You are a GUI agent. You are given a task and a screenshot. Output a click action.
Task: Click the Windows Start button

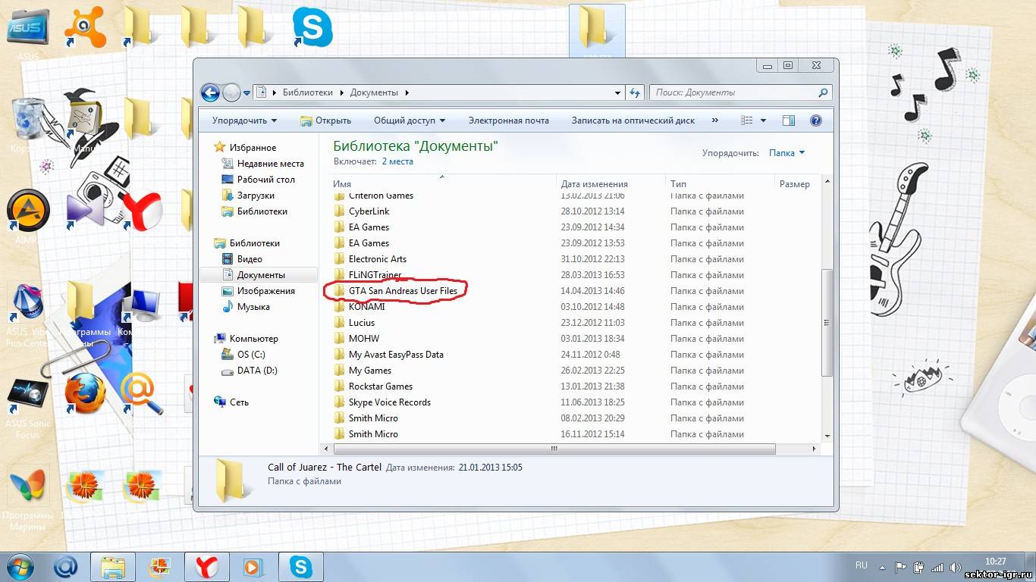pos(20,566)
